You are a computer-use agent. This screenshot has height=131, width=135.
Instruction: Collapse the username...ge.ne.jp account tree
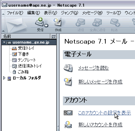[4, 42]
